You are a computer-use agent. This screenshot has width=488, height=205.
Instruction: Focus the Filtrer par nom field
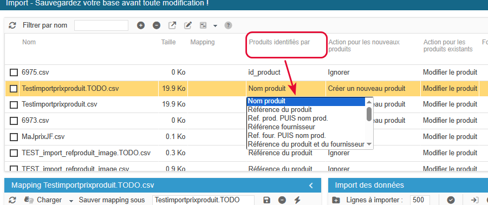(101, 25)
